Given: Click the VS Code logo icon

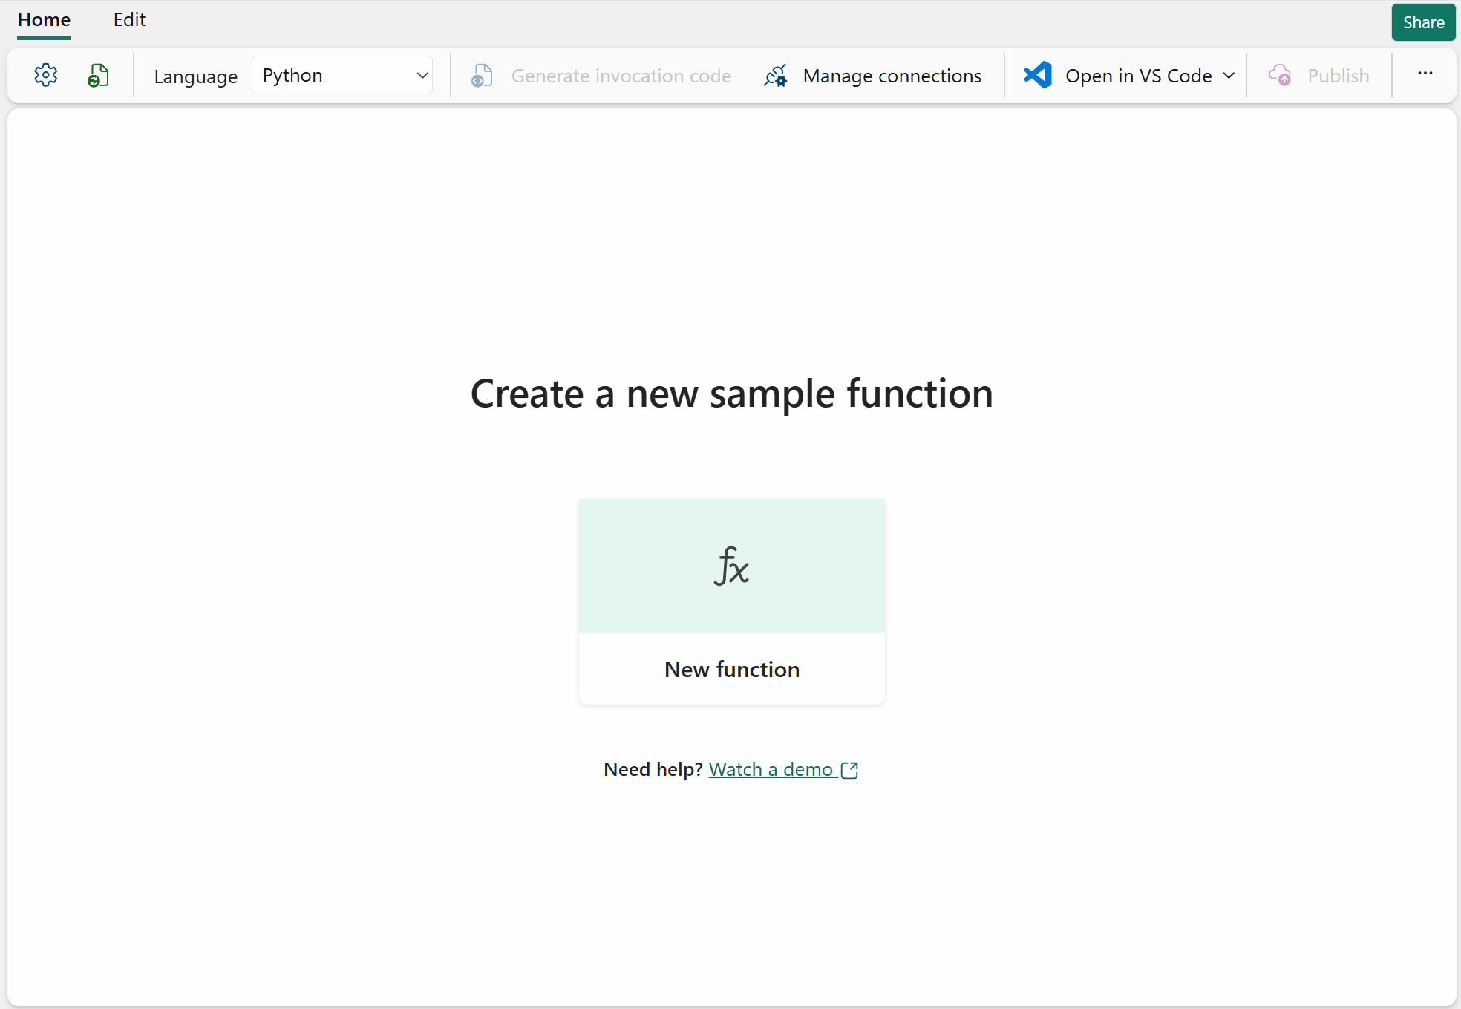Looking at the screenshot, I should [x=1037, y=75].
